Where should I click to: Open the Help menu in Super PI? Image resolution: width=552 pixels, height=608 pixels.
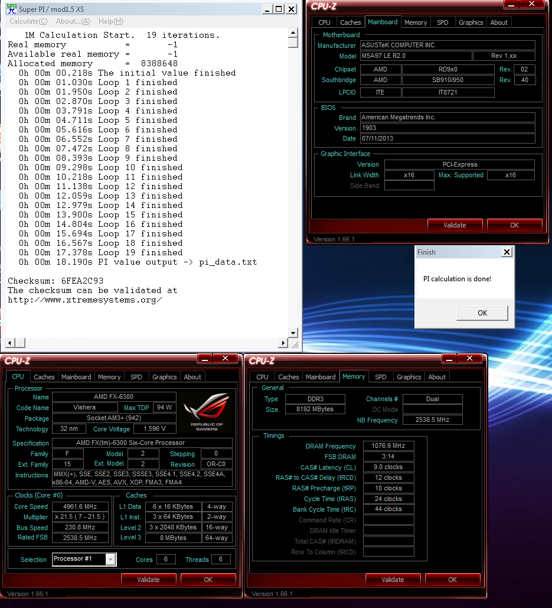[x=111, y=21]
